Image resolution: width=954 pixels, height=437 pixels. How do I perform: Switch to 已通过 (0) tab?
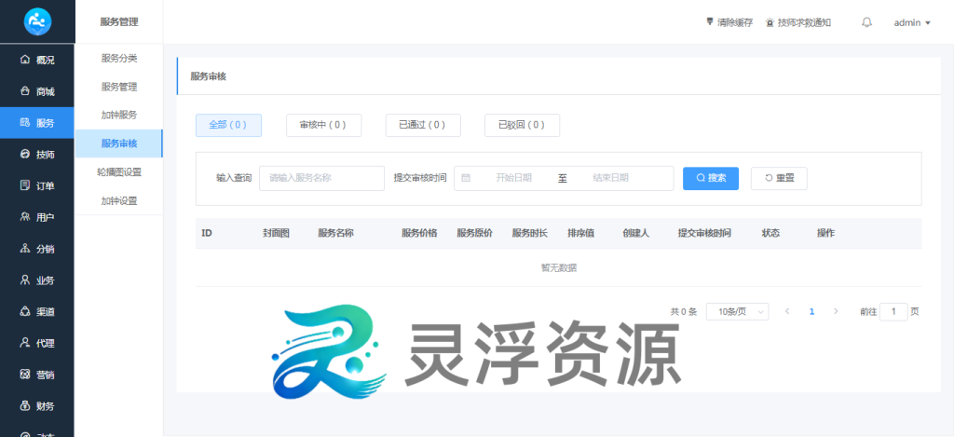coord(423,125)
